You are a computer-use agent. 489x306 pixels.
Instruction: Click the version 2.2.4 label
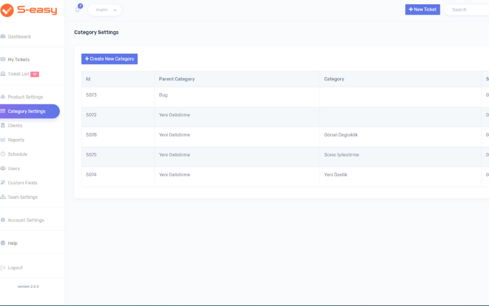point(28,286)
